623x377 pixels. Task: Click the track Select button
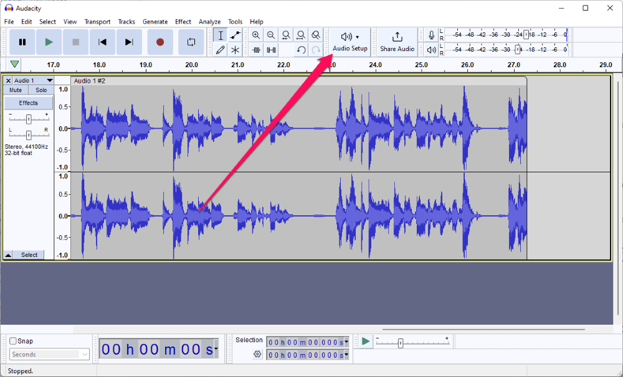point(29,255)
